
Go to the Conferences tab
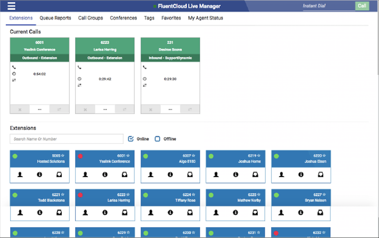(123, 18)
